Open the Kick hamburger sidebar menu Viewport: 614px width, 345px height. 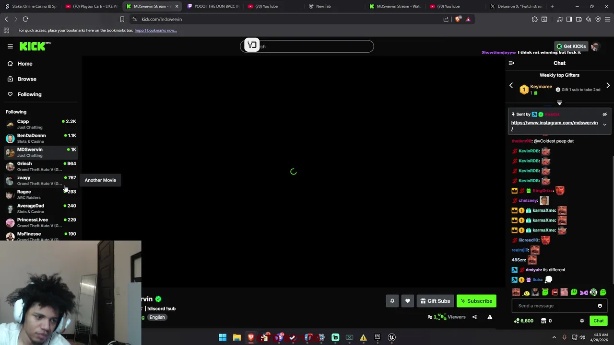coord(10,46)
